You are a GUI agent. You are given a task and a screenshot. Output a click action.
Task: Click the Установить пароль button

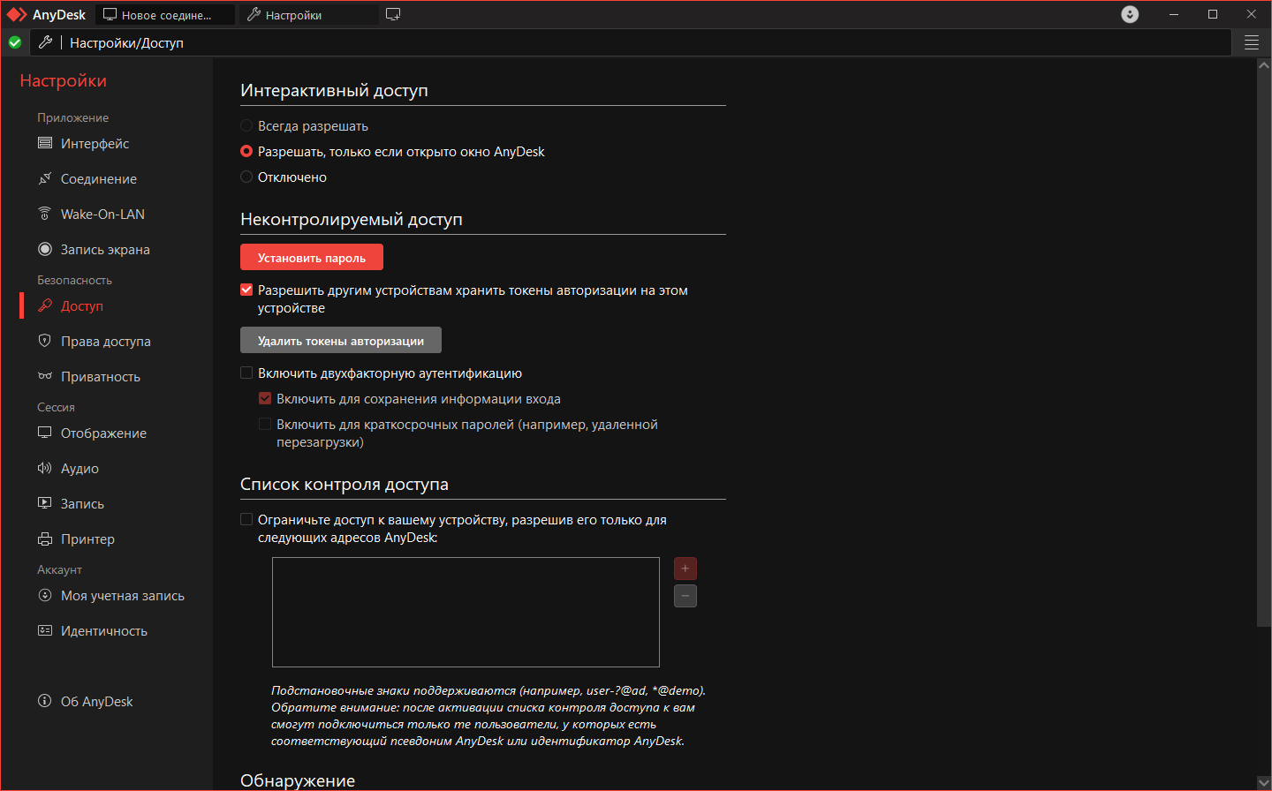312,257
